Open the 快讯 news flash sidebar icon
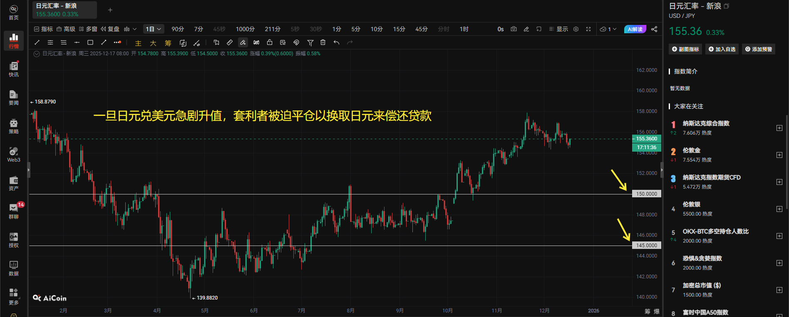This screenshot has height=317, width=789. coord(14,69)
